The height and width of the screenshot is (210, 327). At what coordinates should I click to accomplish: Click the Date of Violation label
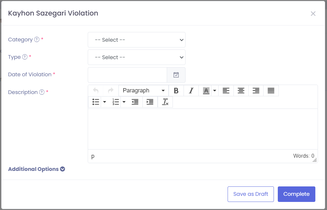[30, 75]
